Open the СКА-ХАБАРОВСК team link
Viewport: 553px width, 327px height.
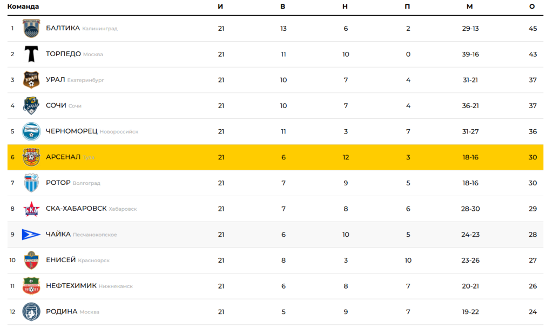76,209
